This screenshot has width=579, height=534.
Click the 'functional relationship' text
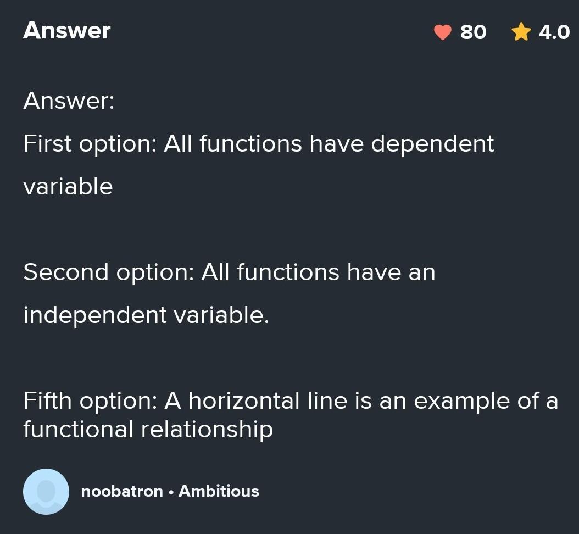[x=148, y=430]
